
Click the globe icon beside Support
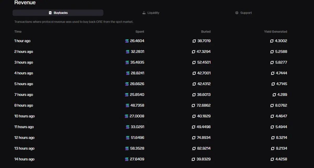tap(237, 13)
